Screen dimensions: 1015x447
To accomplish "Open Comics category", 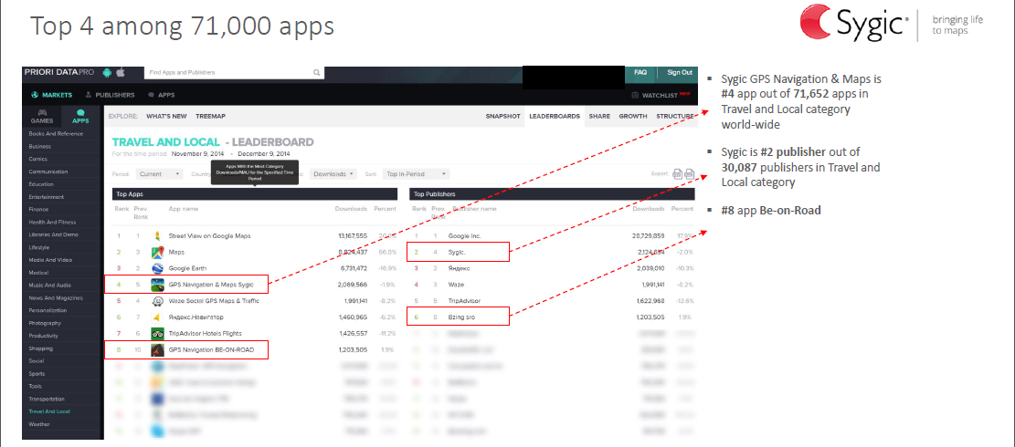I will [37, 159].
